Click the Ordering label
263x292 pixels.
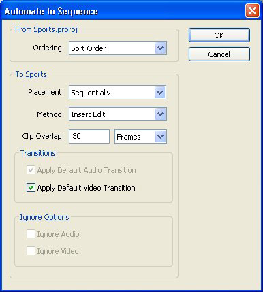[x=48, y=48]
